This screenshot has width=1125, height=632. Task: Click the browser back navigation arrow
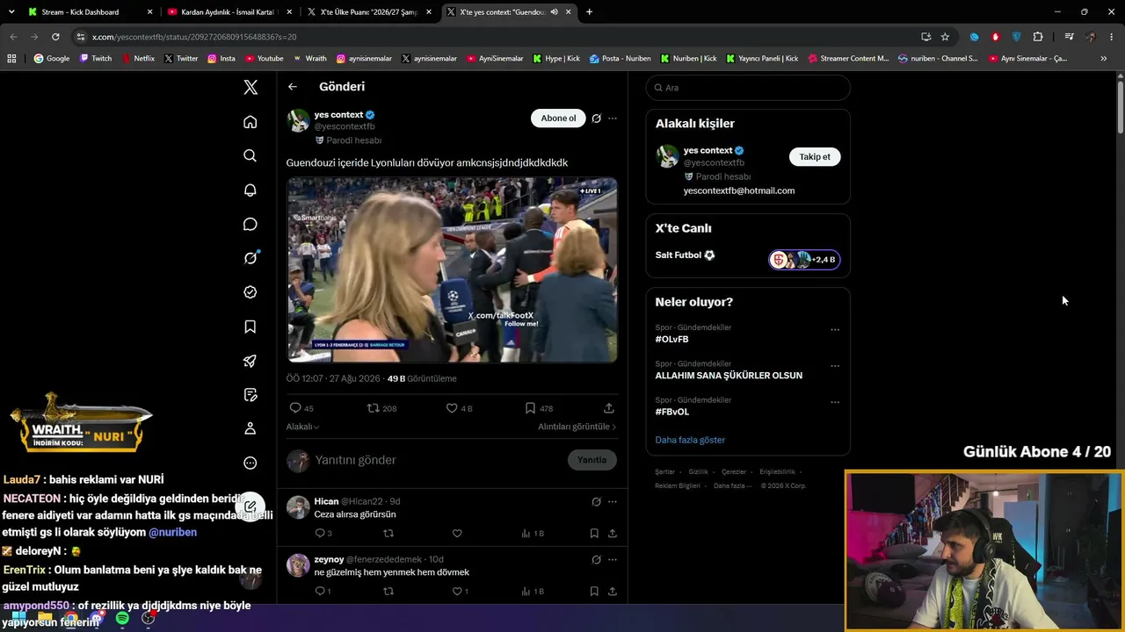pos(13,37)
